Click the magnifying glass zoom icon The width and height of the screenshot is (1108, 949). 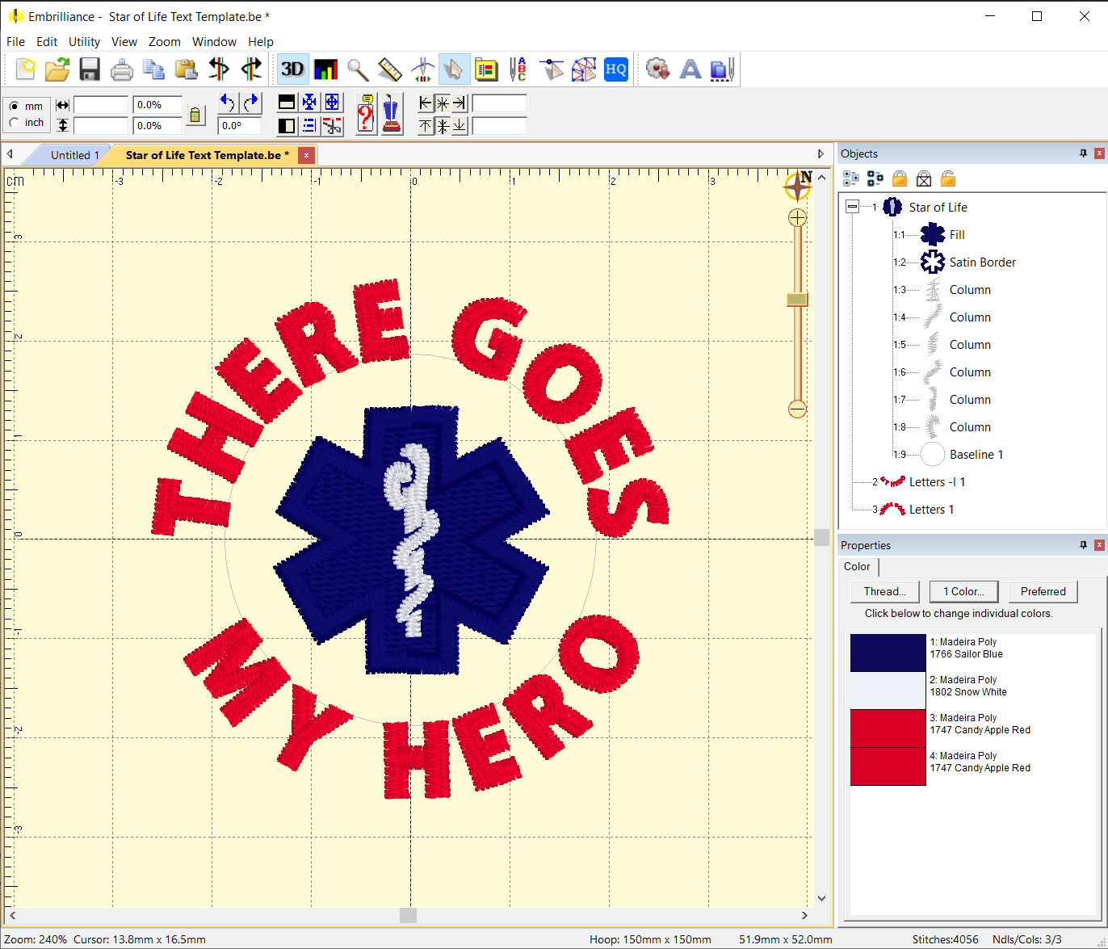click(358, 69)
